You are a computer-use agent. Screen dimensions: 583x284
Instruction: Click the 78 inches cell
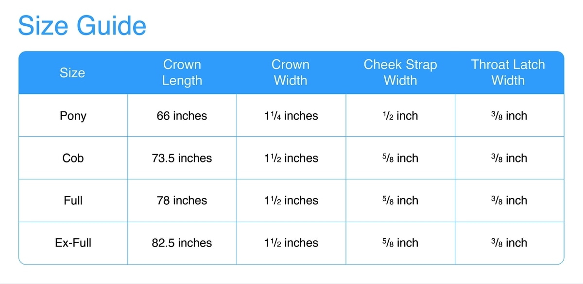click(182, 201)
